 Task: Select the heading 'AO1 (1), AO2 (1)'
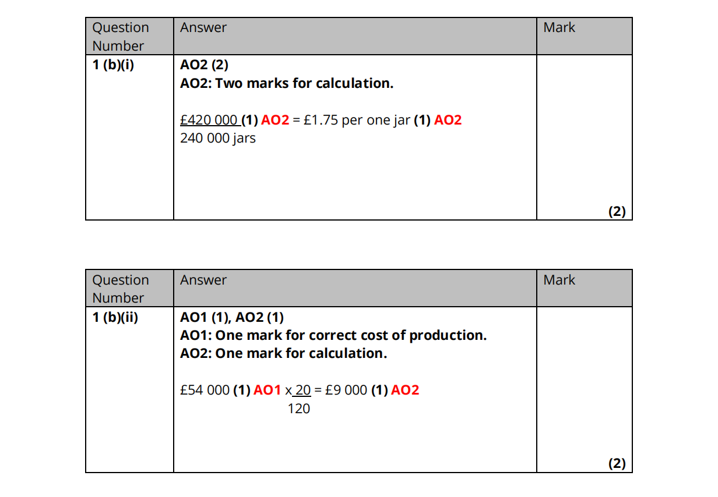click(x=232, y=318)
